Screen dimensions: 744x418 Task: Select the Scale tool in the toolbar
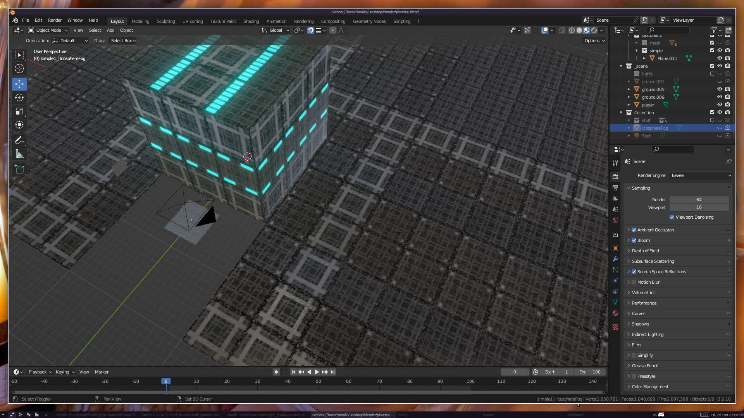click(19, 111)
